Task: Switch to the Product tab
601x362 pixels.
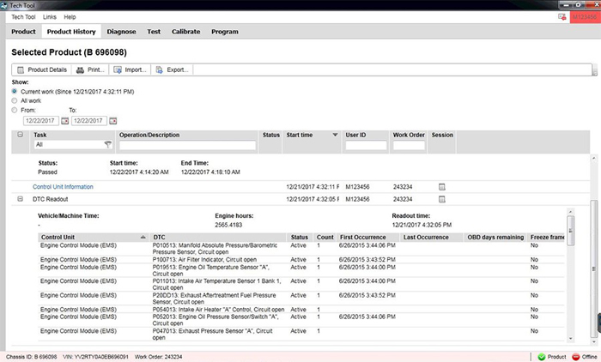Action: tap(23, 32)
